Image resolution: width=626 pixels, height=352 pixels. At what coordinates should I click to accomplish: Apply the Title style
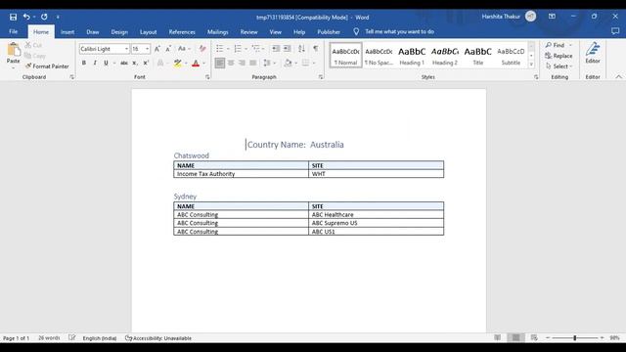pyautogui.click(x=477, y=56)
